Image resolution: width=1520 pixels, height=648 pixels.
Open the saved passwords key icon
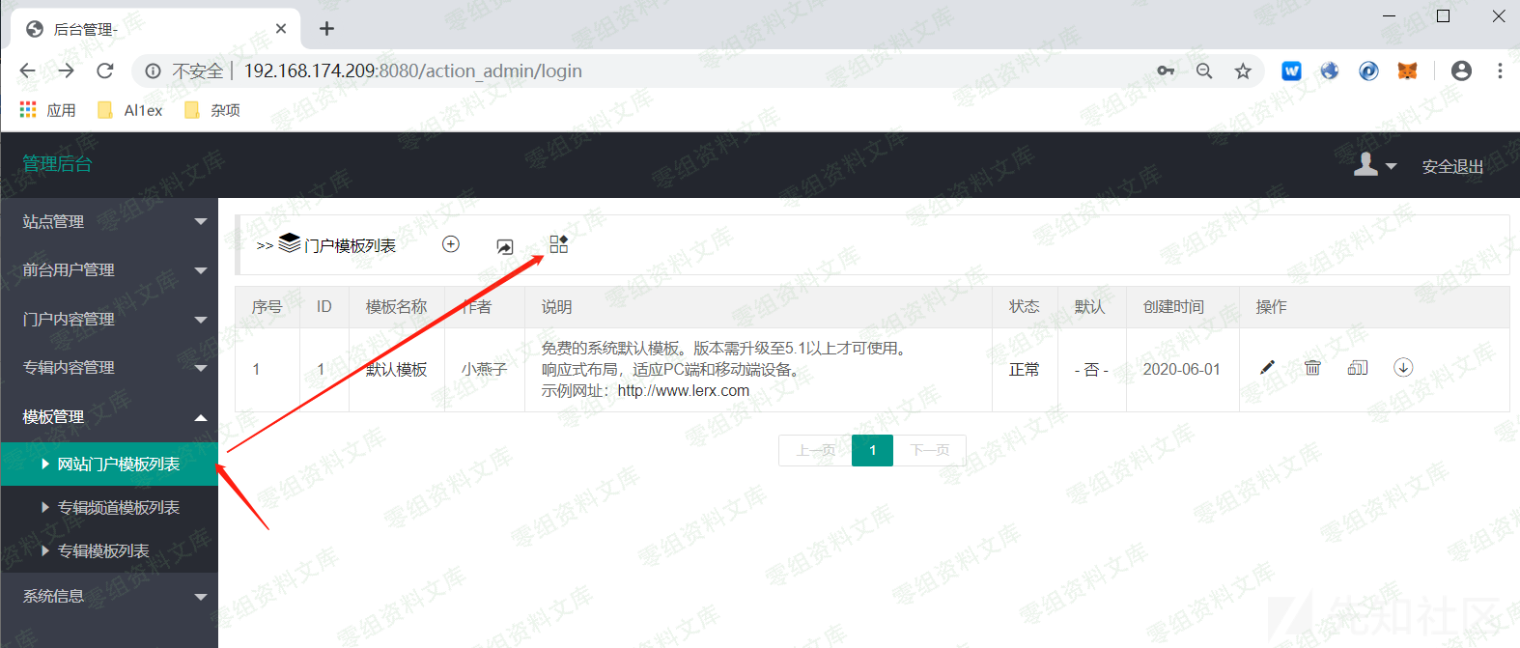(x=1166, y=70)
